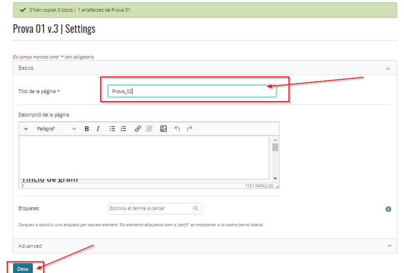Collapse the Basics section
Screen dimensions: 404x273
pos(388,68)
